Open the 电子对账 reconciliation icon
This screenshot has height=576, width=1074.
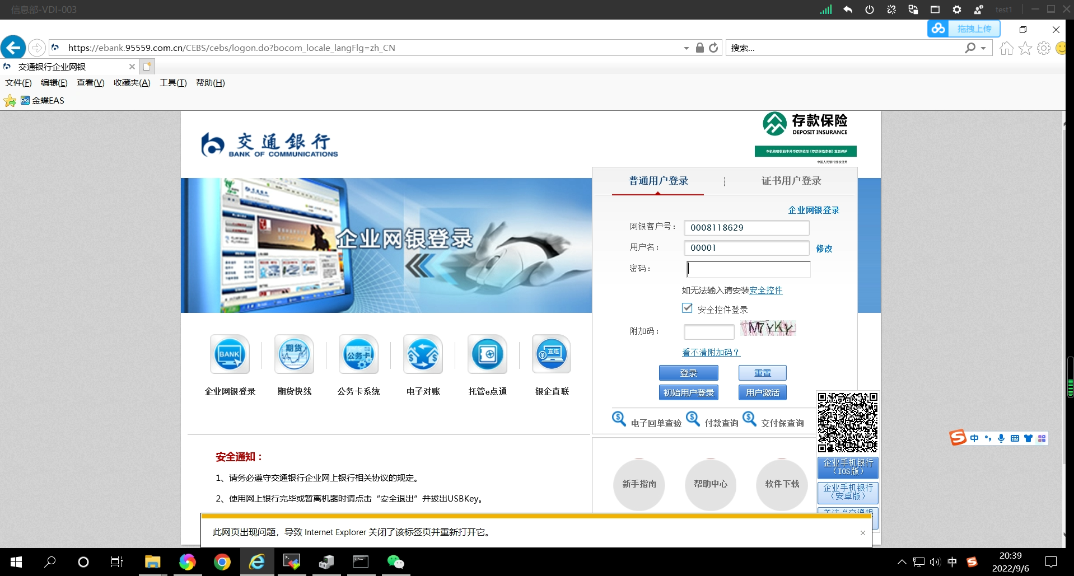(423, 354)
